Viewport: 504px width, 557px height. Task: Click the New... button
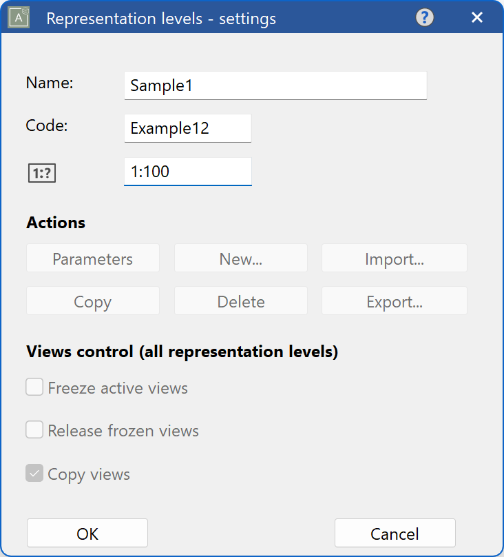coord(240,259)
